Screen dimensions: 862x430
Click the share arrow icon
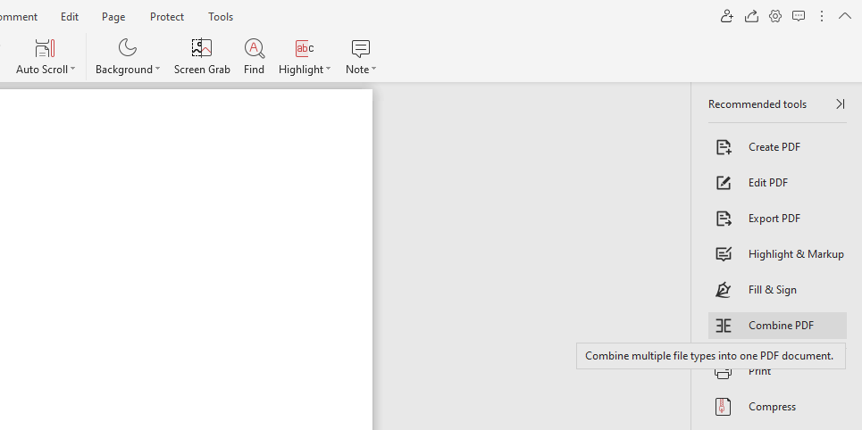tap(751, 16)
